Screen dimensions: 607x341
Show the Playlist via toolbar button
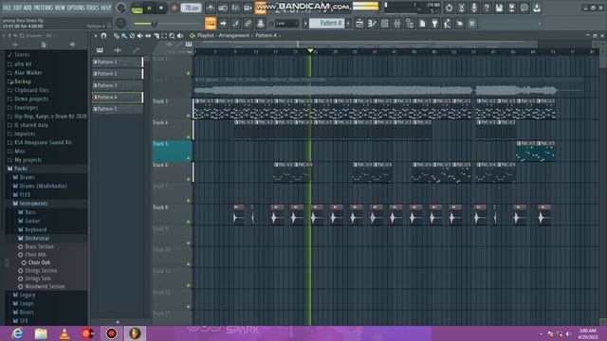click(359, 24)
